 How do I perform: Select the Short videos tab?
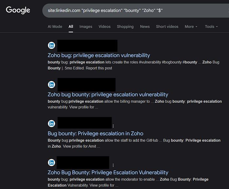point(167,26)
